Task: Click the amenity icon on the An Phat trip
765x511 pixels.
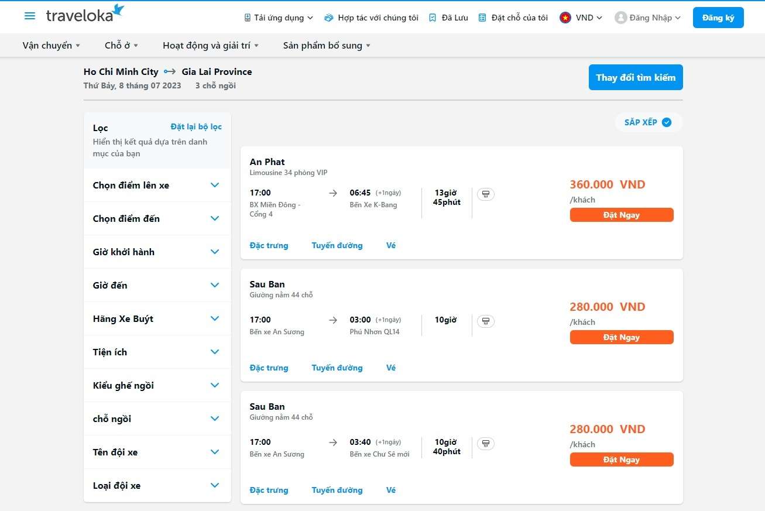Action: coord(486,194)
